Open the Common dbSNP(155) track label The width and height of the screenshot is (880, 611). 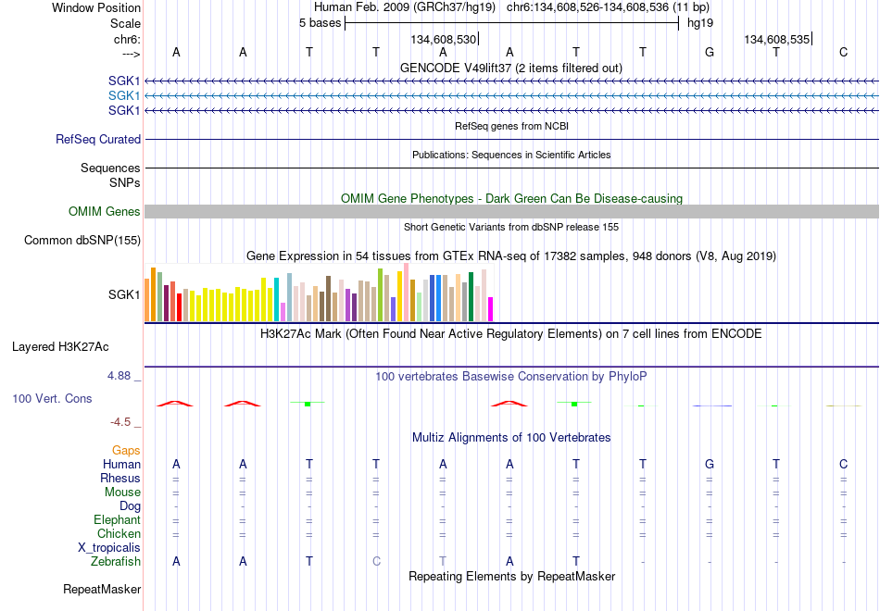82,240
